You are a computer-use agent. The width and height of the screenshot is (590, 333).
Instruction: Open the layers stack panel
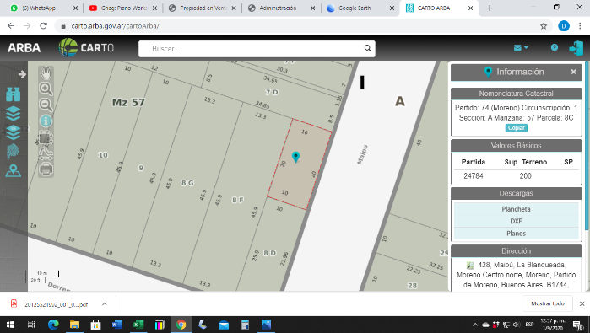click(x=14, y=113)
